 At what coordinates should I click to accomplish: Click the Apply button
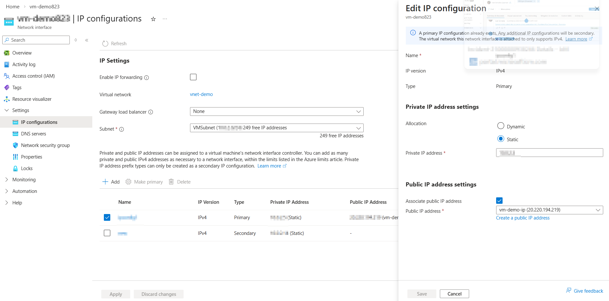(116, 294)
